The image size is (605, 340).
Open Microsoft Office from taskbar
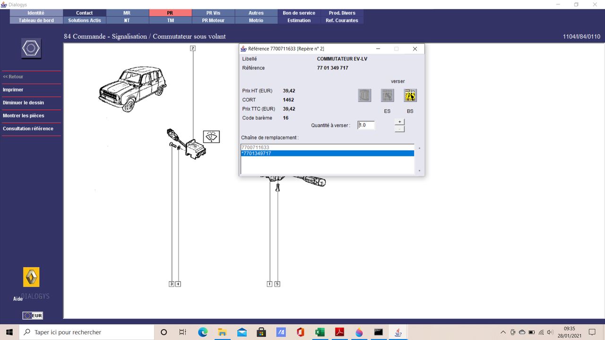coord(300,332)
